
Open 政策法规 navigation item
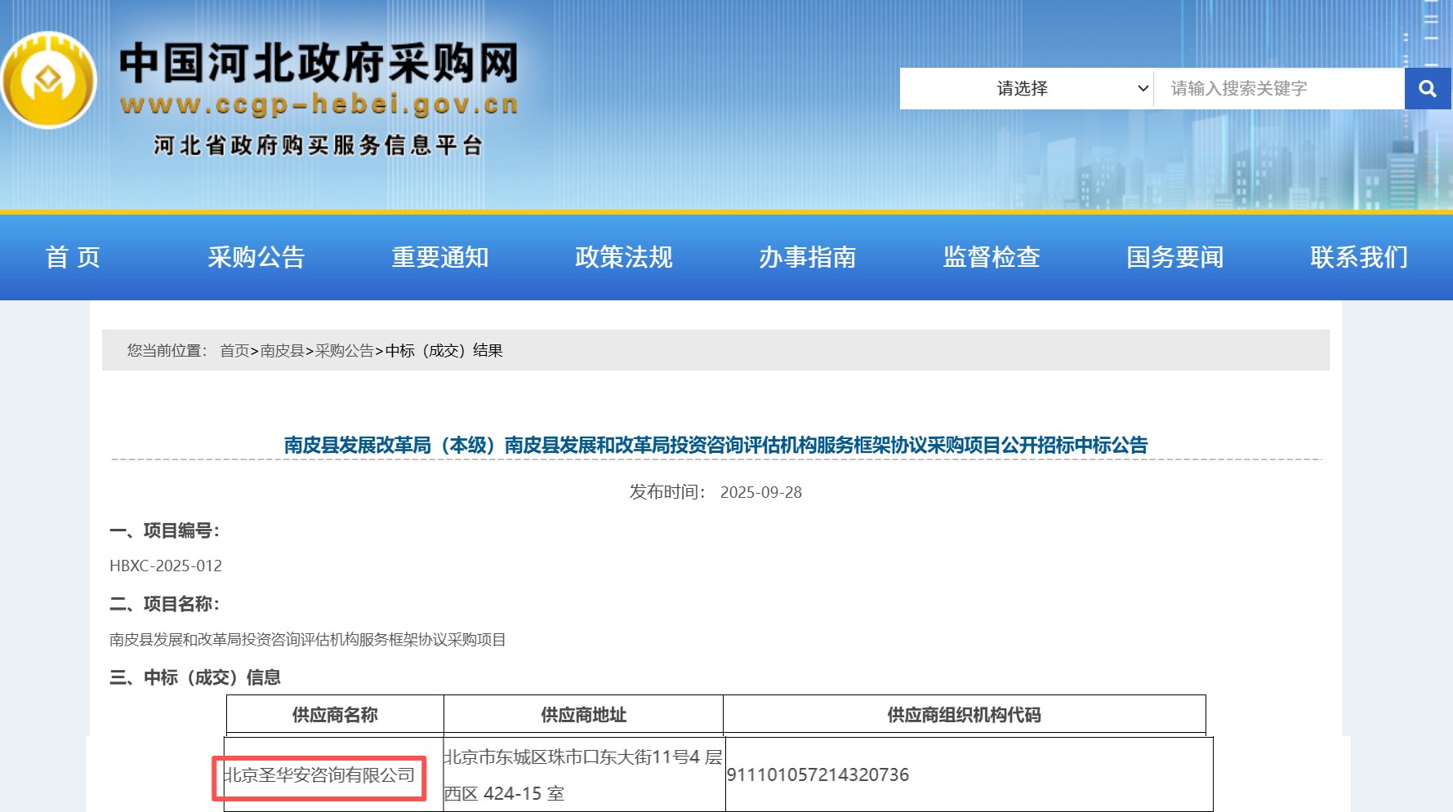coord(624,257)
